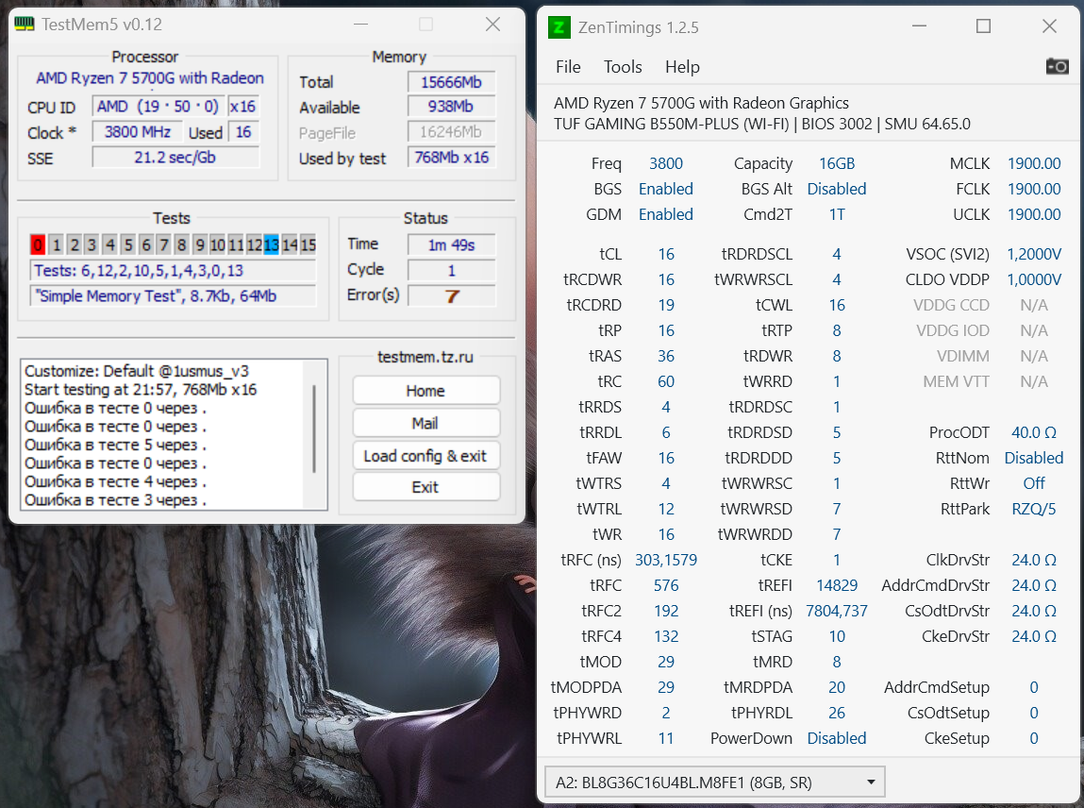Click the ClkDrvStr value 24.0 Ω
Image resolution: width=1084 pixels, height=808 pixels.
point(1034,560)
